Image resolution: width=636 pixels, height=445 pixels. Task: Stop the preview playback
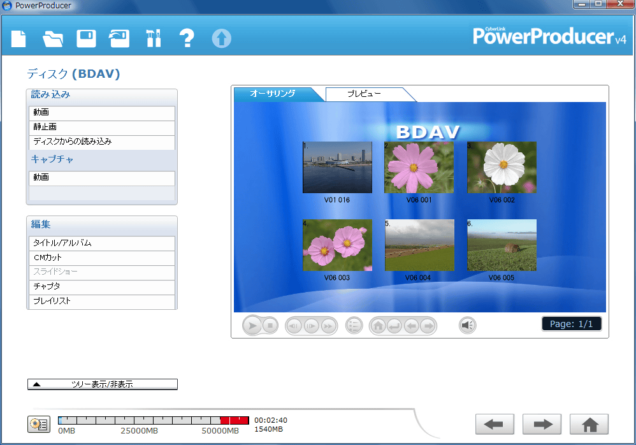point(270,325)
